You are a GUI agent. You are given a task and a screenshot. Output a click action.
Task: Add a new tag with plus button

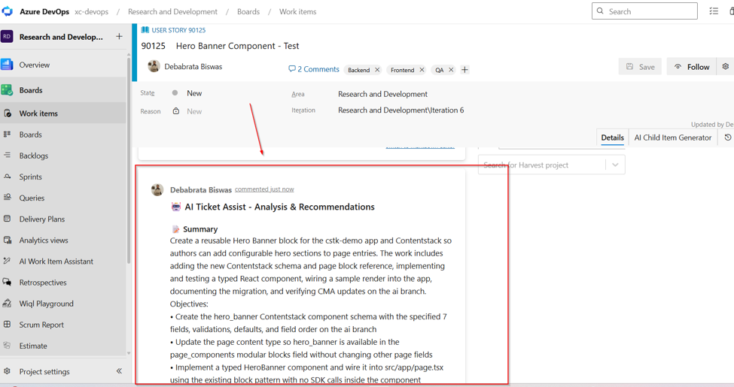point(464,70)
